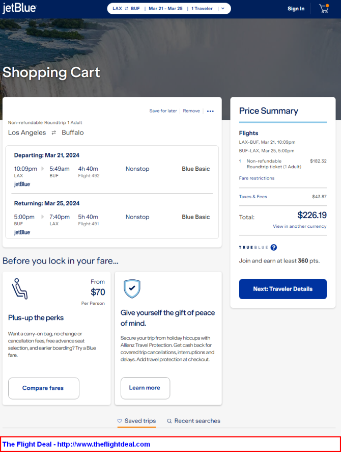Image resolution: width=341 pixels, height=452 pixels.
Task: Click the Next: Traveler Details button
Action: pos(283,289)
